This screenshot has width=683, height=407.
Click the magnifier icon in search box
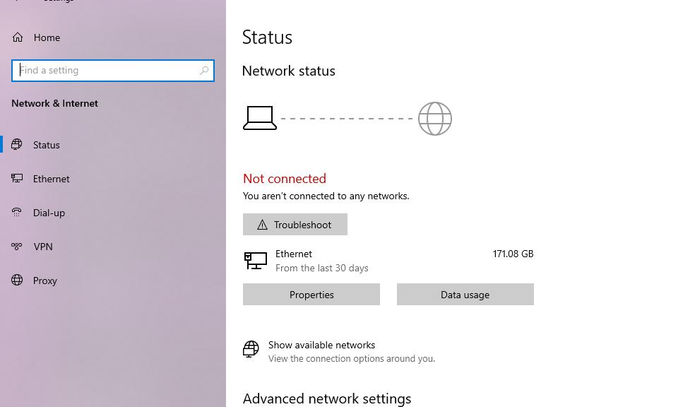click(x=204, y=71)
